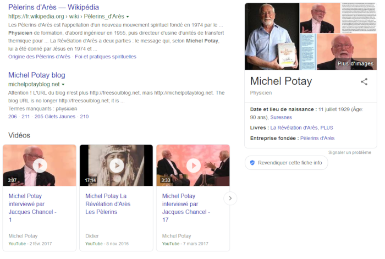Click the blue teal document thumbnail strip
Image resolution: width=385 pixels, height=259 pixels.
307,52
